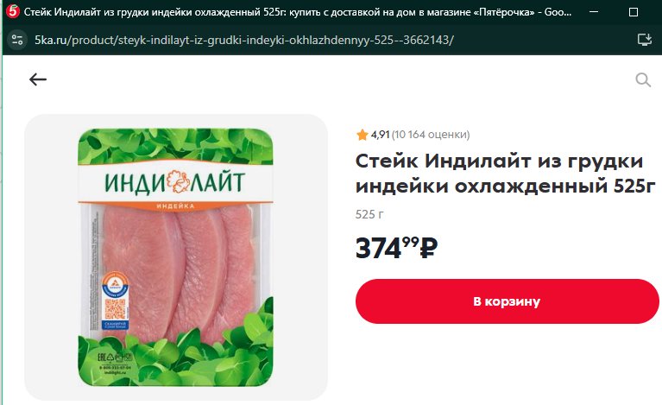Add product with В корзину button

coord(507,301)
